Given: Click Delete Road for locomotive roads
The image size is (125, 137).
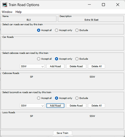Looking at the screenshot, I should point(76,106).
